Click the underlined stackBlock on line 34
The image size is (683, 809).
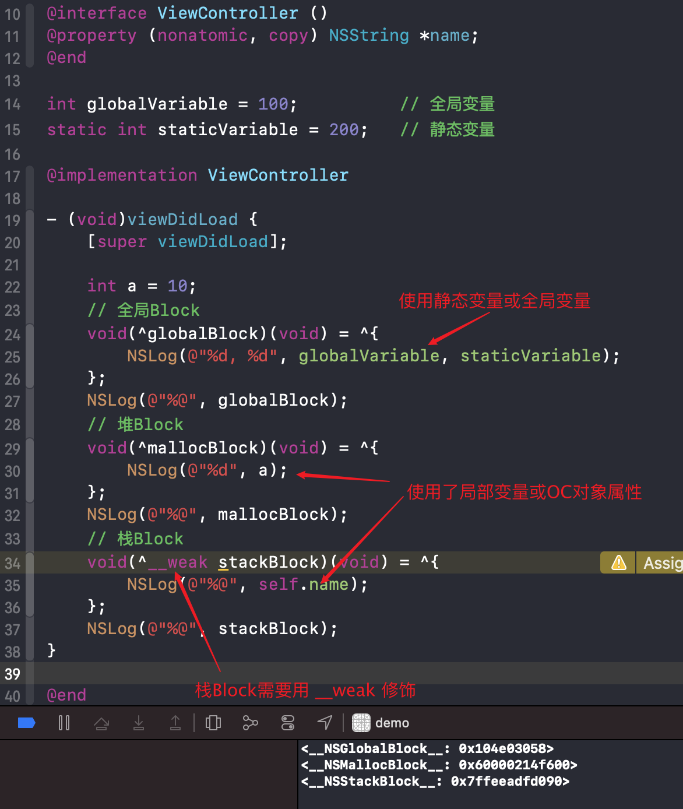[269, 562]
